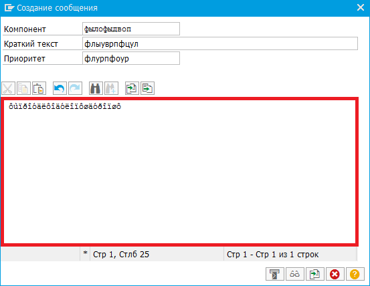
Task: Click the Send message button at the bottom
Action: pos(275,274)
